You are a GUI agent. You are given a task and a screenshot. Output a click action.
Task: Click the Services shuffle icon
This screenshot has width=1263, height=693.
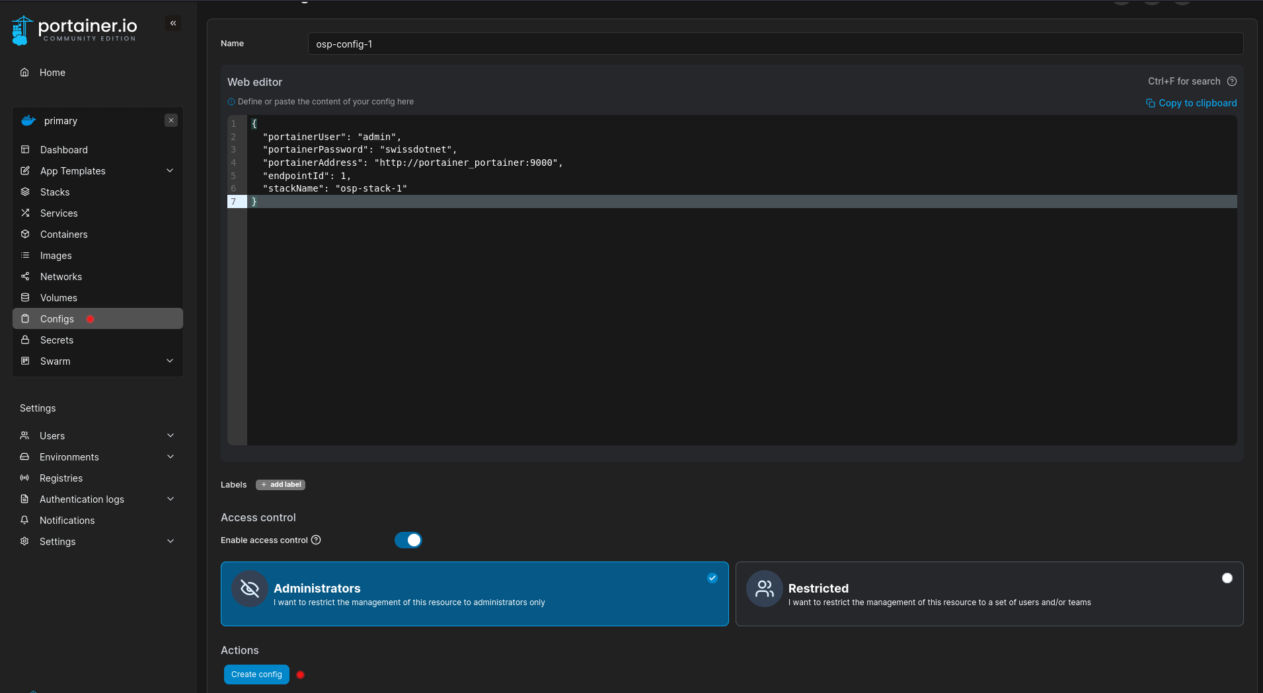click(x=25, y=213)
